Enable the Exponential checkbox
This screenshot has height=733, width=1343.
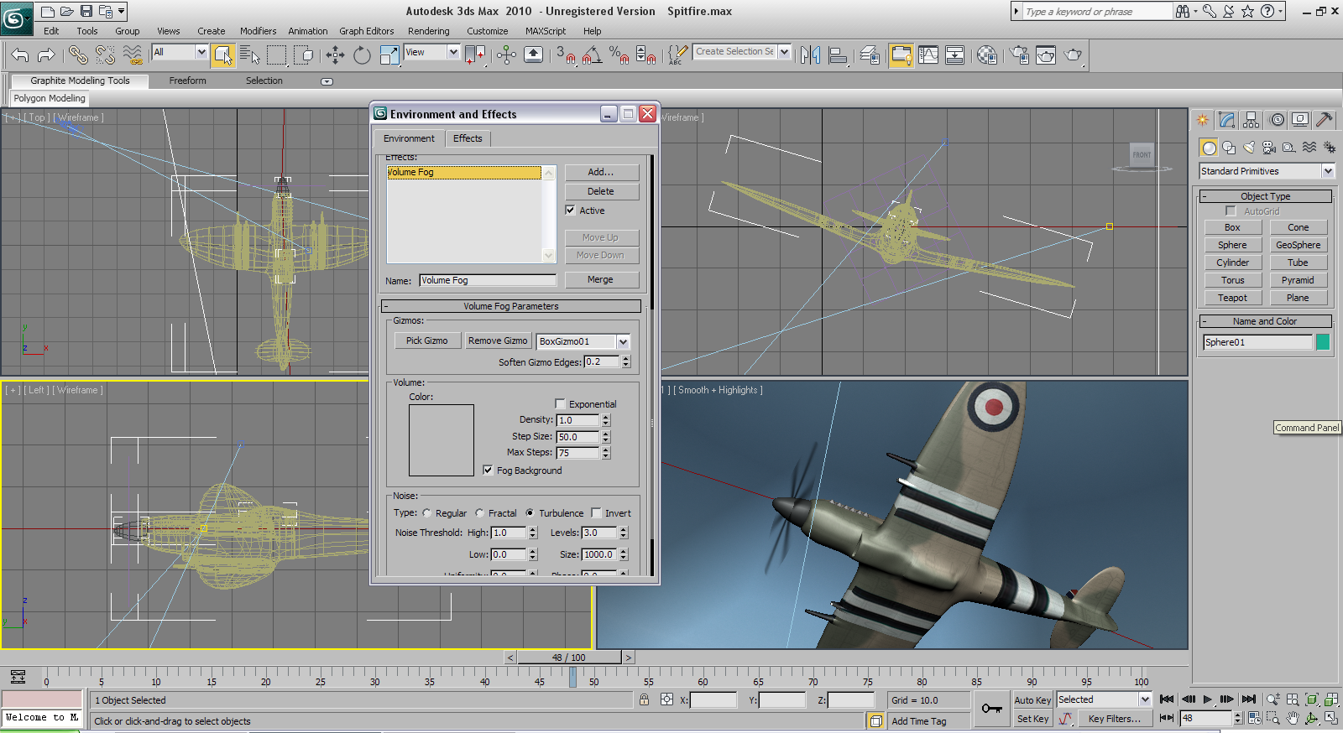[x=561, y=404]
